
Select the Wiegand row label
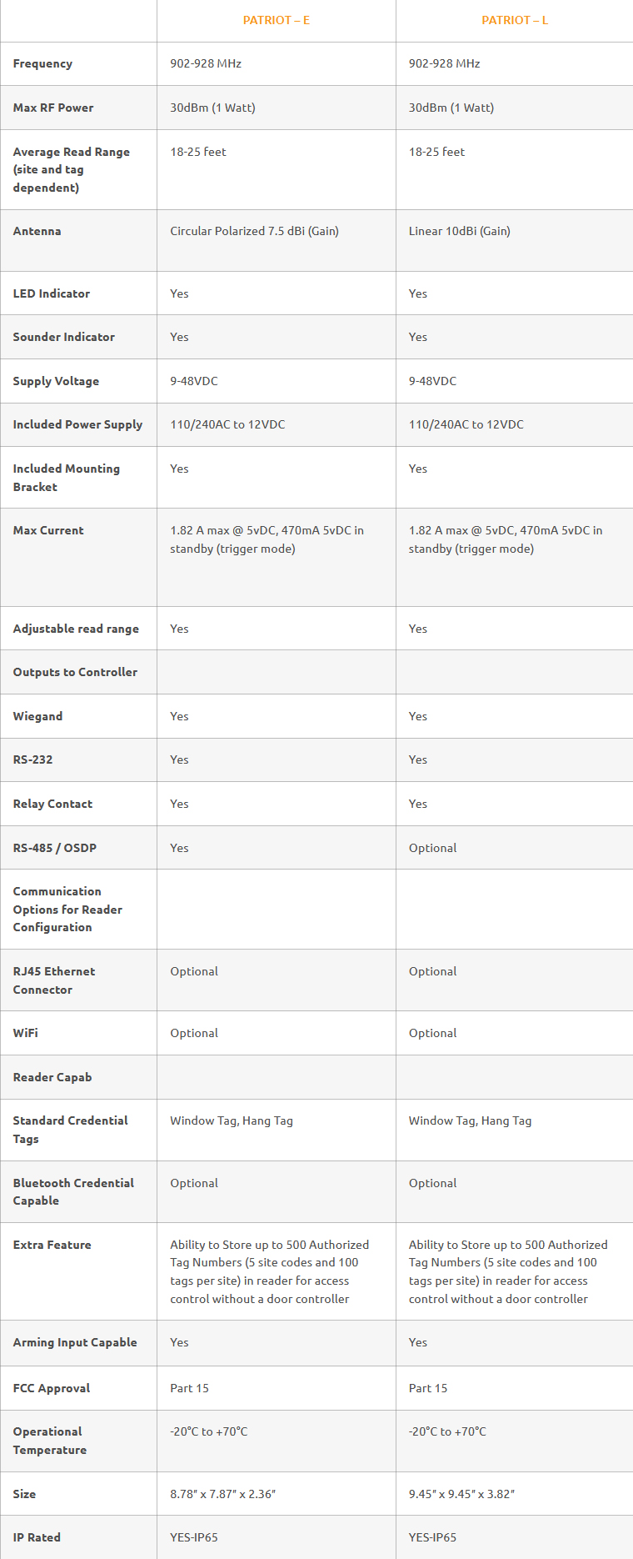(x=37, y=716)
